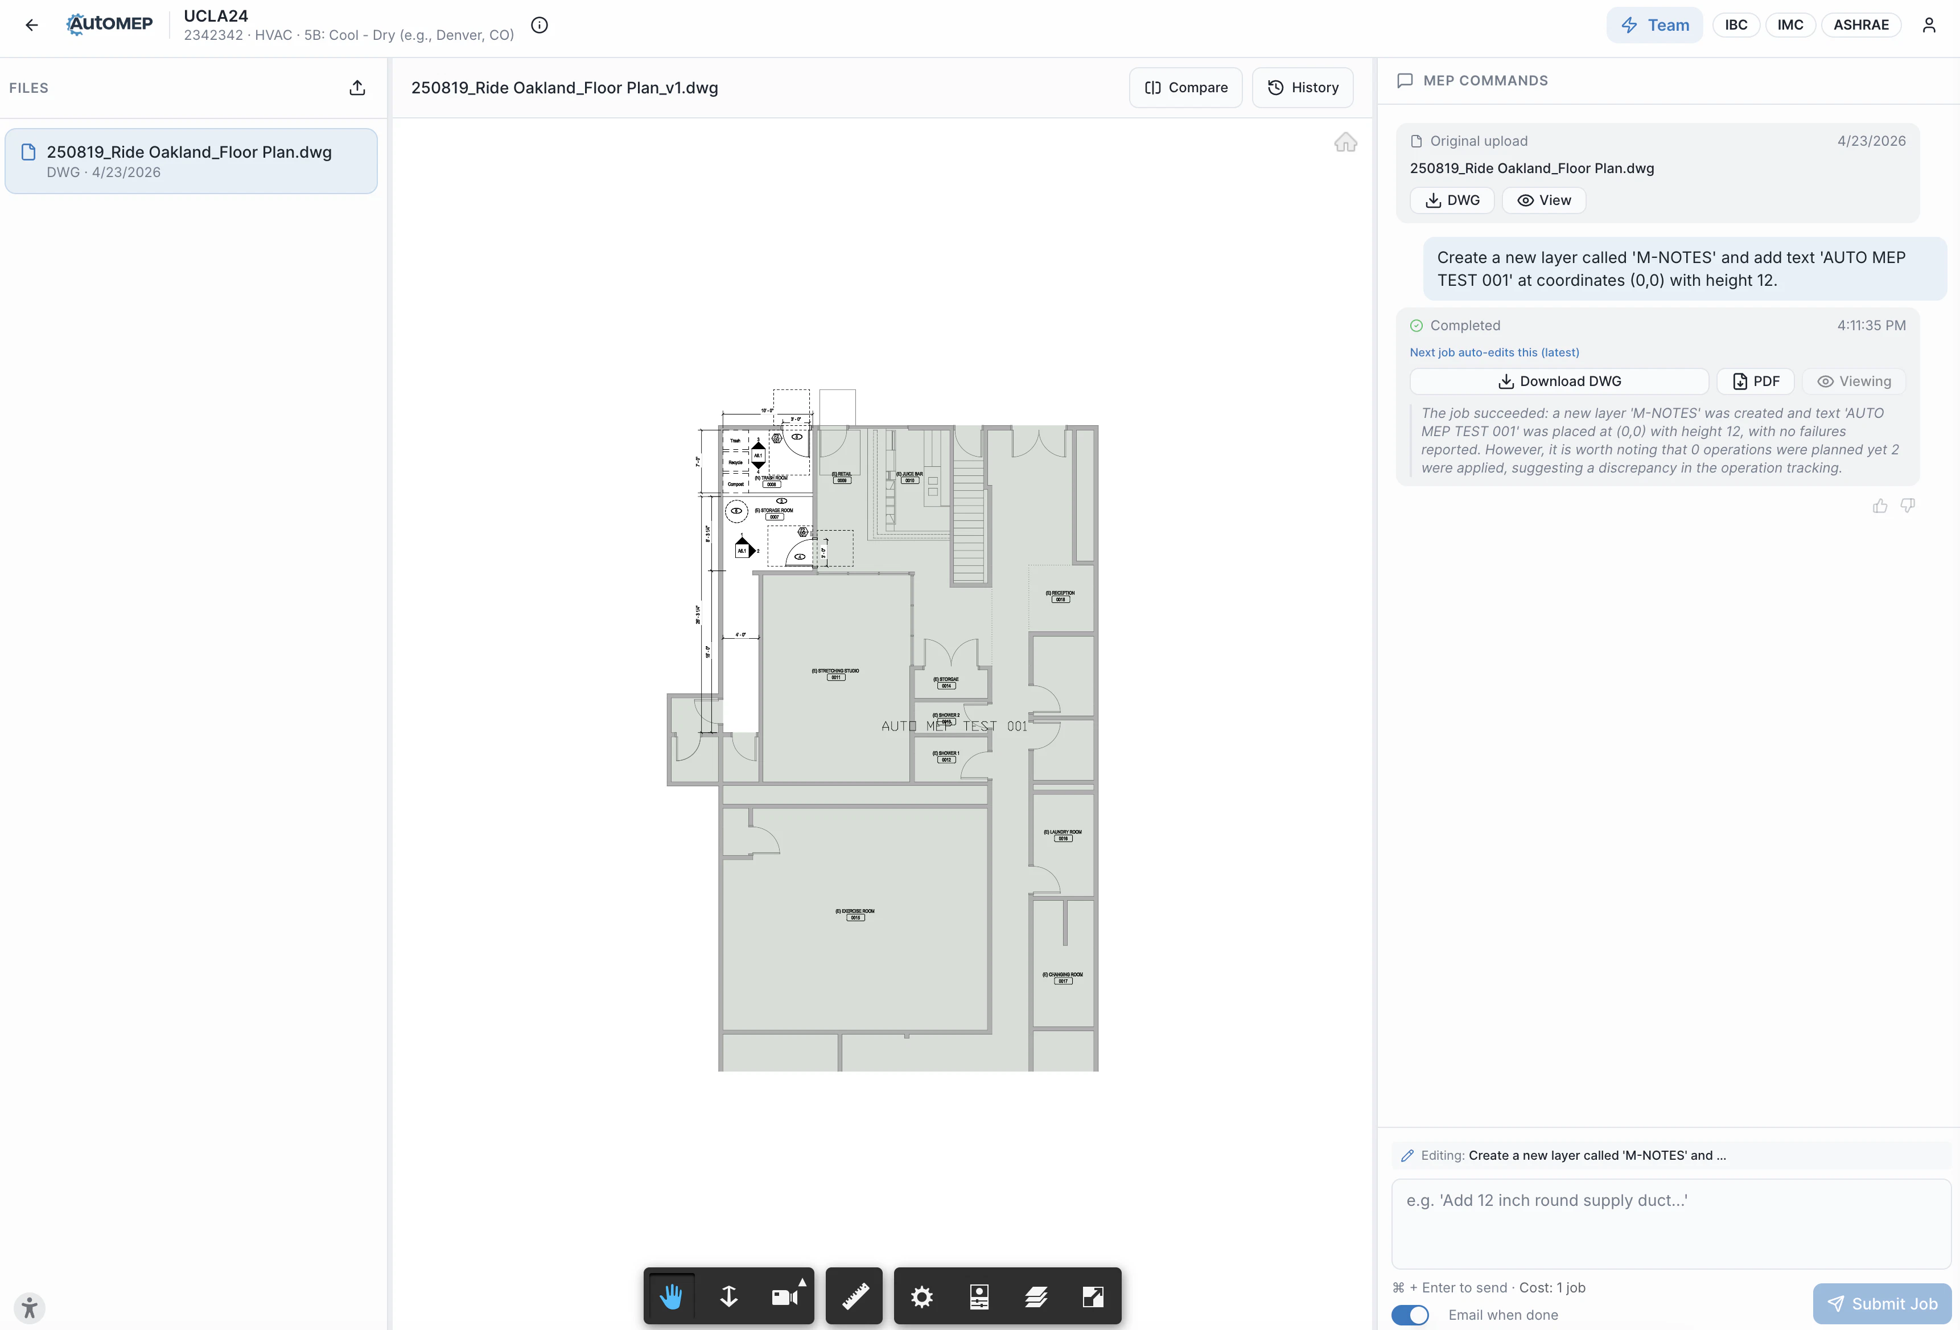Click the Next job auto-edits this link
Screen dimensions: 1960x1330
1494,353
